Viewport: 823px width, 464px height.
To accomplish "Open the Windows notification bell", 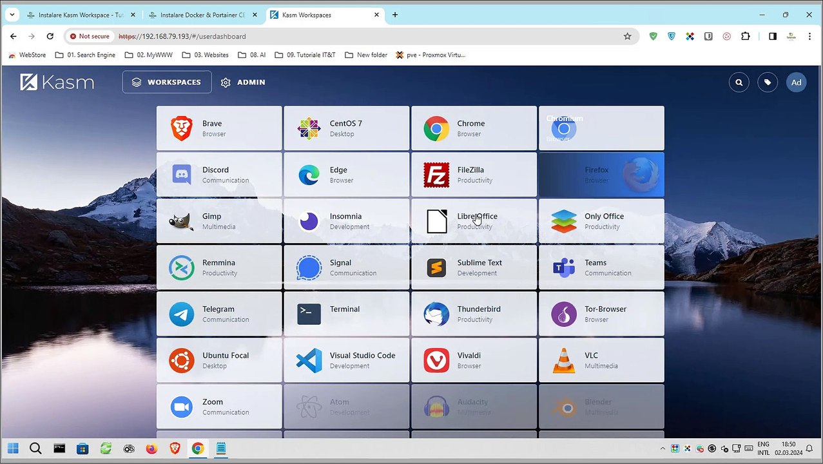I will tap(811, 449).
